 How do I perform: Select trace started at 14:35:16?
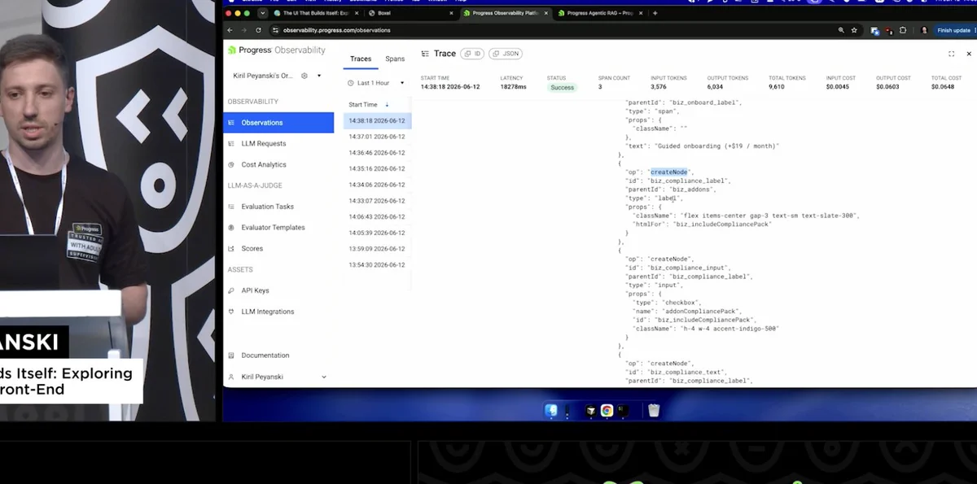tap(377, 168)
